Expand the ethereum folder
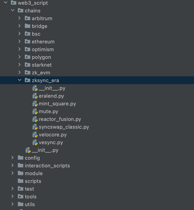This screenshot has height=210, width=194. 19,41
